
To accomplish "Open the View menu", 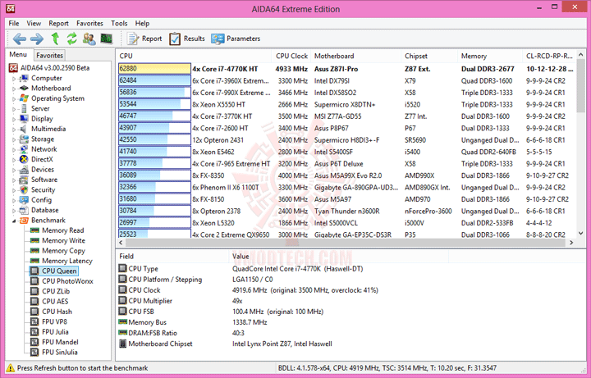I will 34,23.
